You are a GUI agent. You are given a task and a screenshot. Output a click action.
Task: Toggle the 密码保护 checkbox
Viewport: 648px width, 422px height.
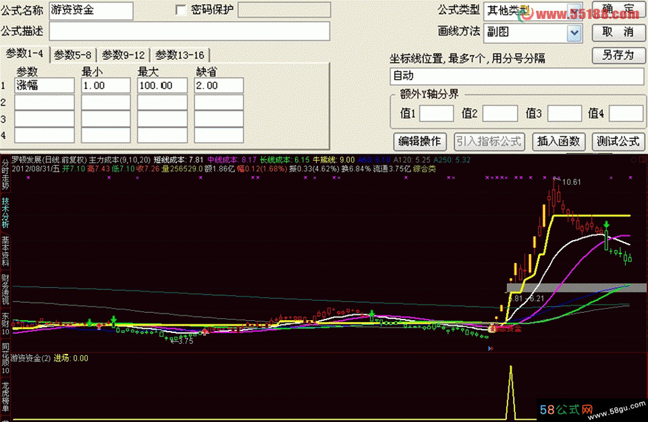180,10
